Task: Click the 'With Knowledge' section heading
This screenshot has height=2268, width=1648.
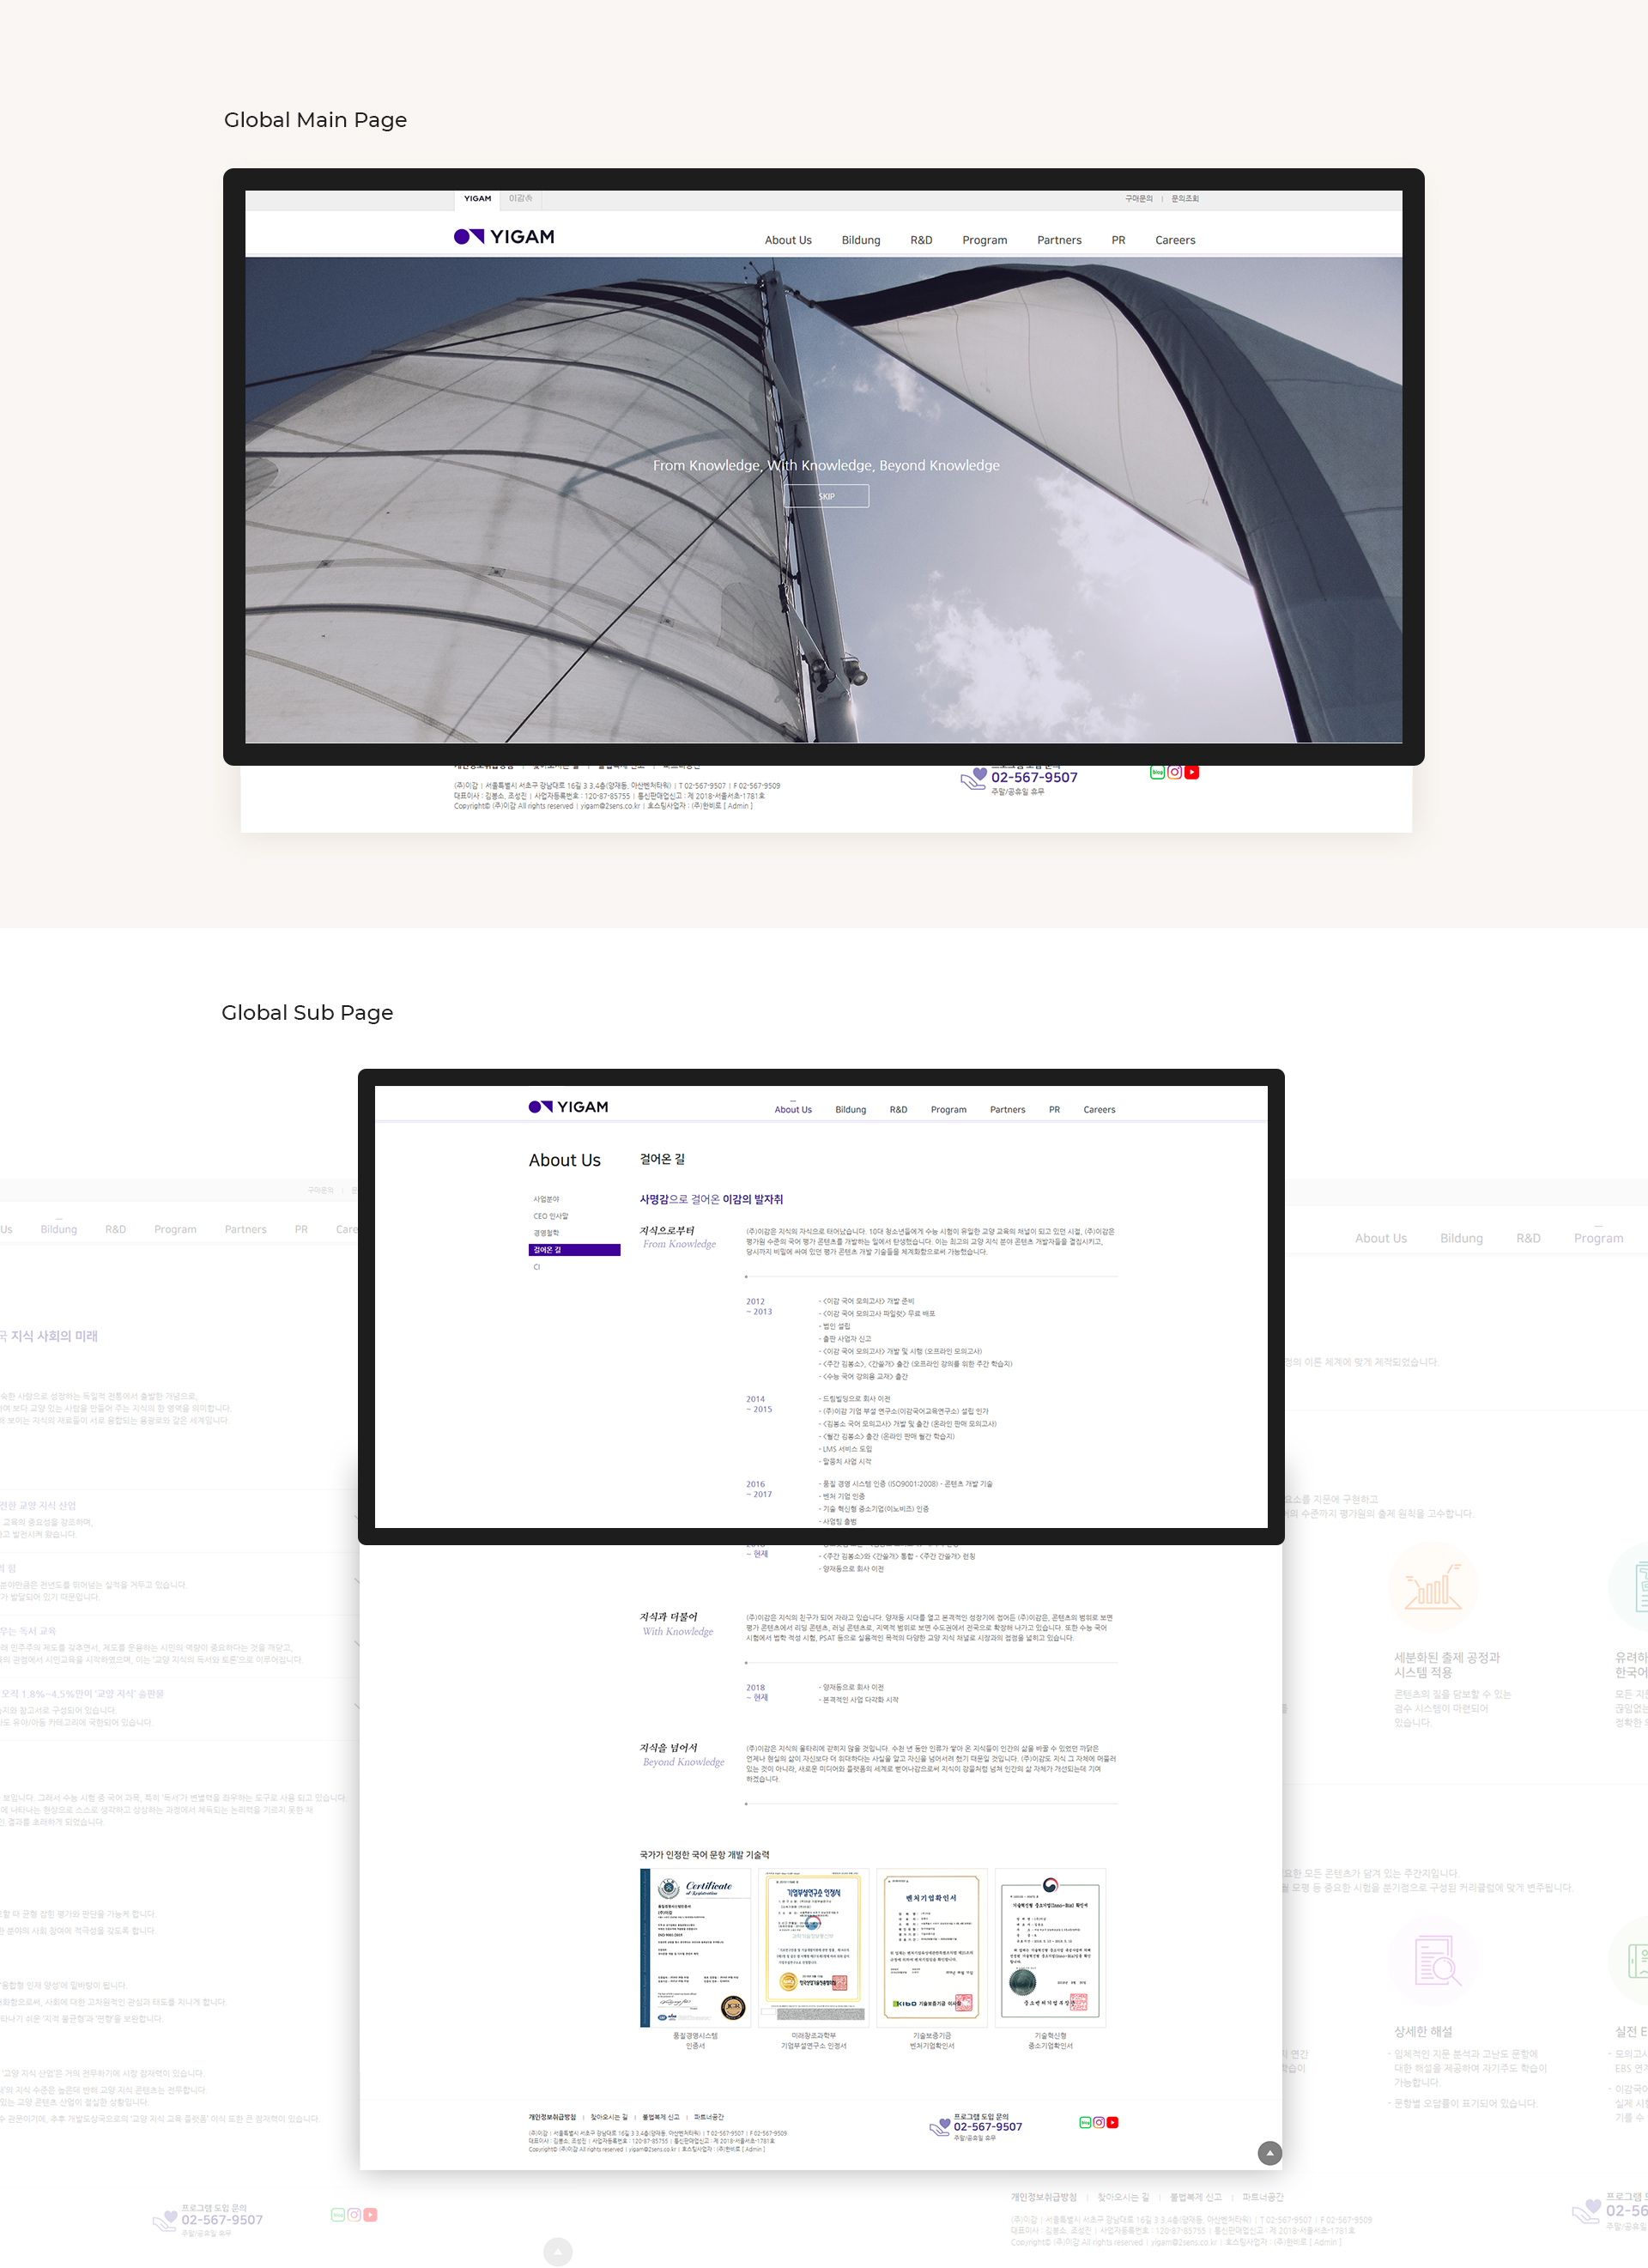Action: [x=678, y=1631]
